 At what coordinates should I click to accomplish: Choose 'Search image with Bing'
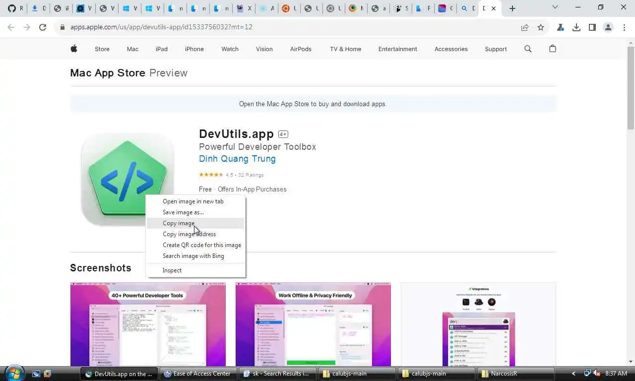pos(195,256)
